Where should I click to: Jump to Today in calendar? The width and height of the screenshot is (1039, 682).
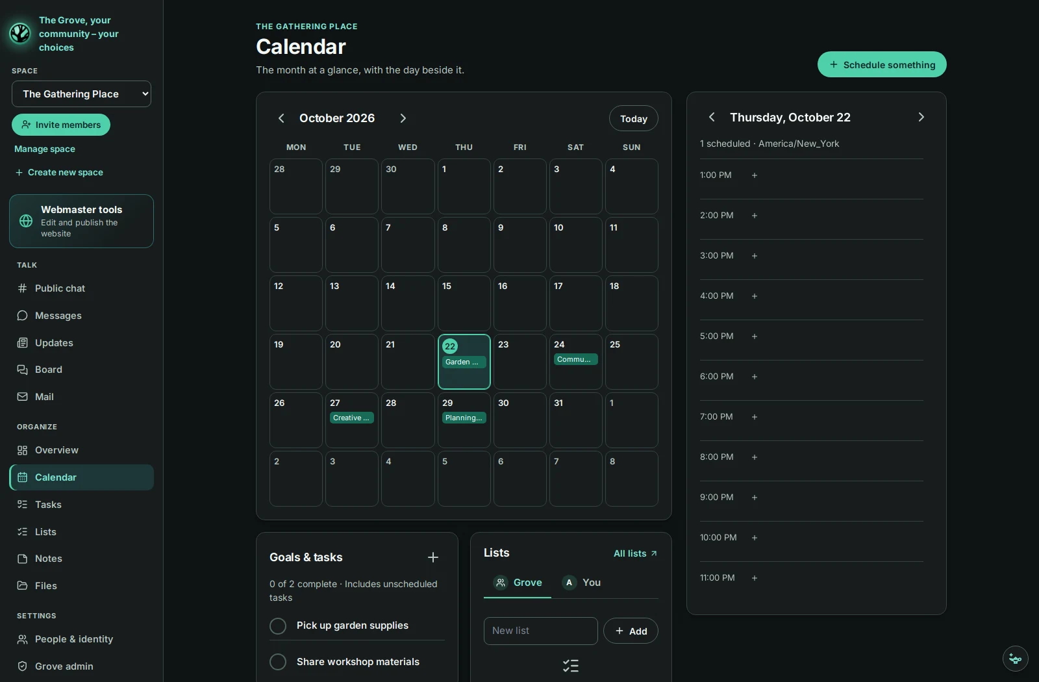634,118
